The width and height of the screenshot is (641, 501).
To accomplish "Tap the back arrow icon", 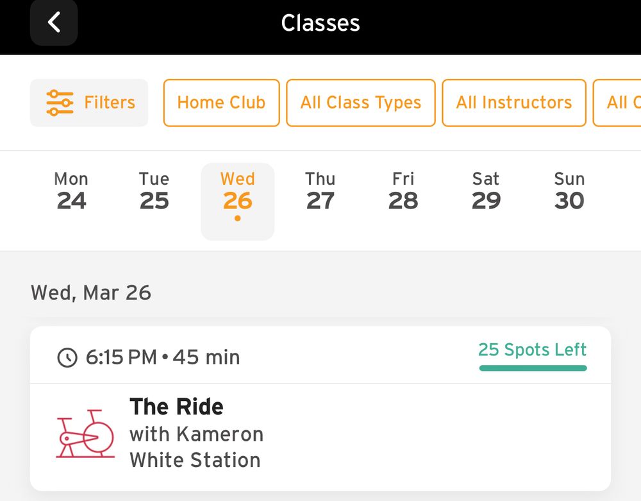I will [x=54, y=22].
